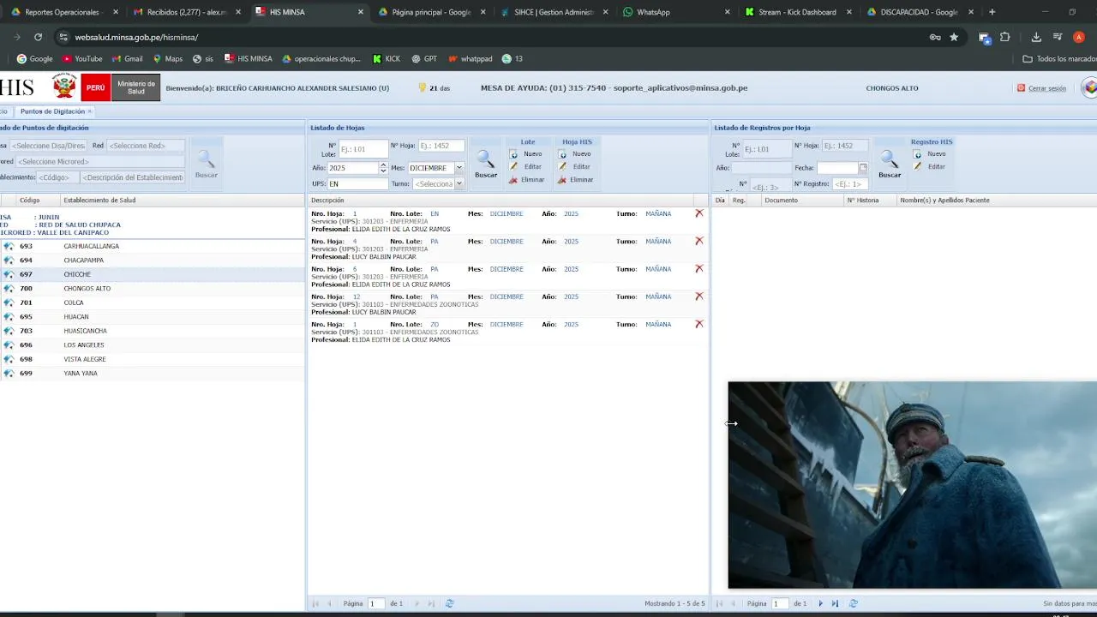Switch to SIHCE Gestion Administrativa browser tab
Viewport: 1097px width, 617px height.
click(554, 12)
